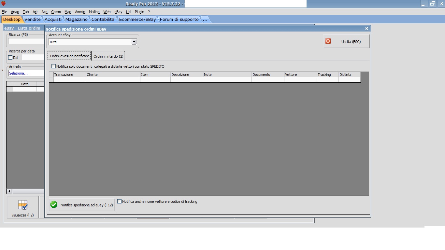This screenshot has width=445, height=250.
Task: Switch to the Magazzino tab
Action: tap(77, 19)
